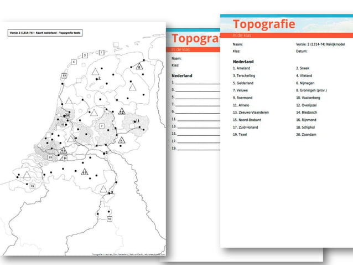
Task: Click city dot labeled 9 on the map
Action: pos(109,193)
